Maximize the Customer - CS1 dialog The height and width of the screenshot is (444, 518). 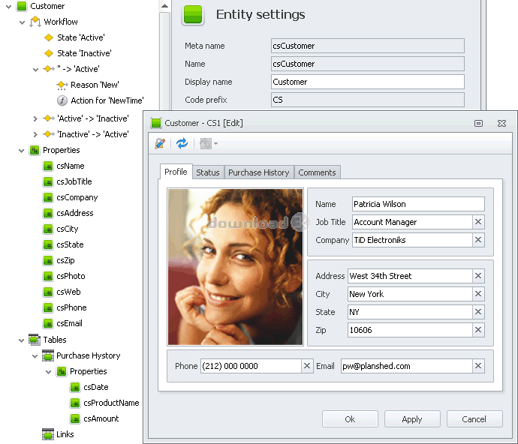[x=478, y=123]
